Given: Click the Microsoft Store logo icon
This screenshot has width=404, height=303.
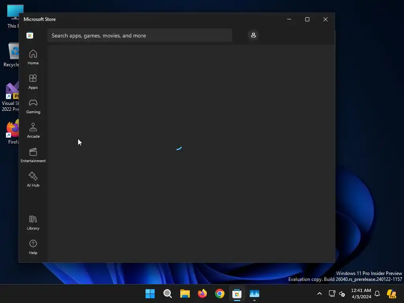Looking at the screenshot, I should pyautogui.click(x=30, y=35).
